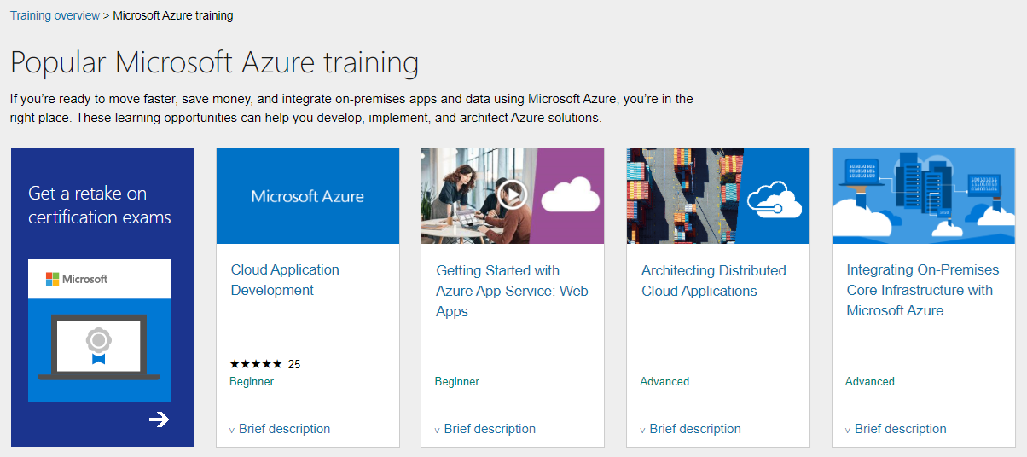Click the five-star rating on Cloud Application Development

click(256, 364)
